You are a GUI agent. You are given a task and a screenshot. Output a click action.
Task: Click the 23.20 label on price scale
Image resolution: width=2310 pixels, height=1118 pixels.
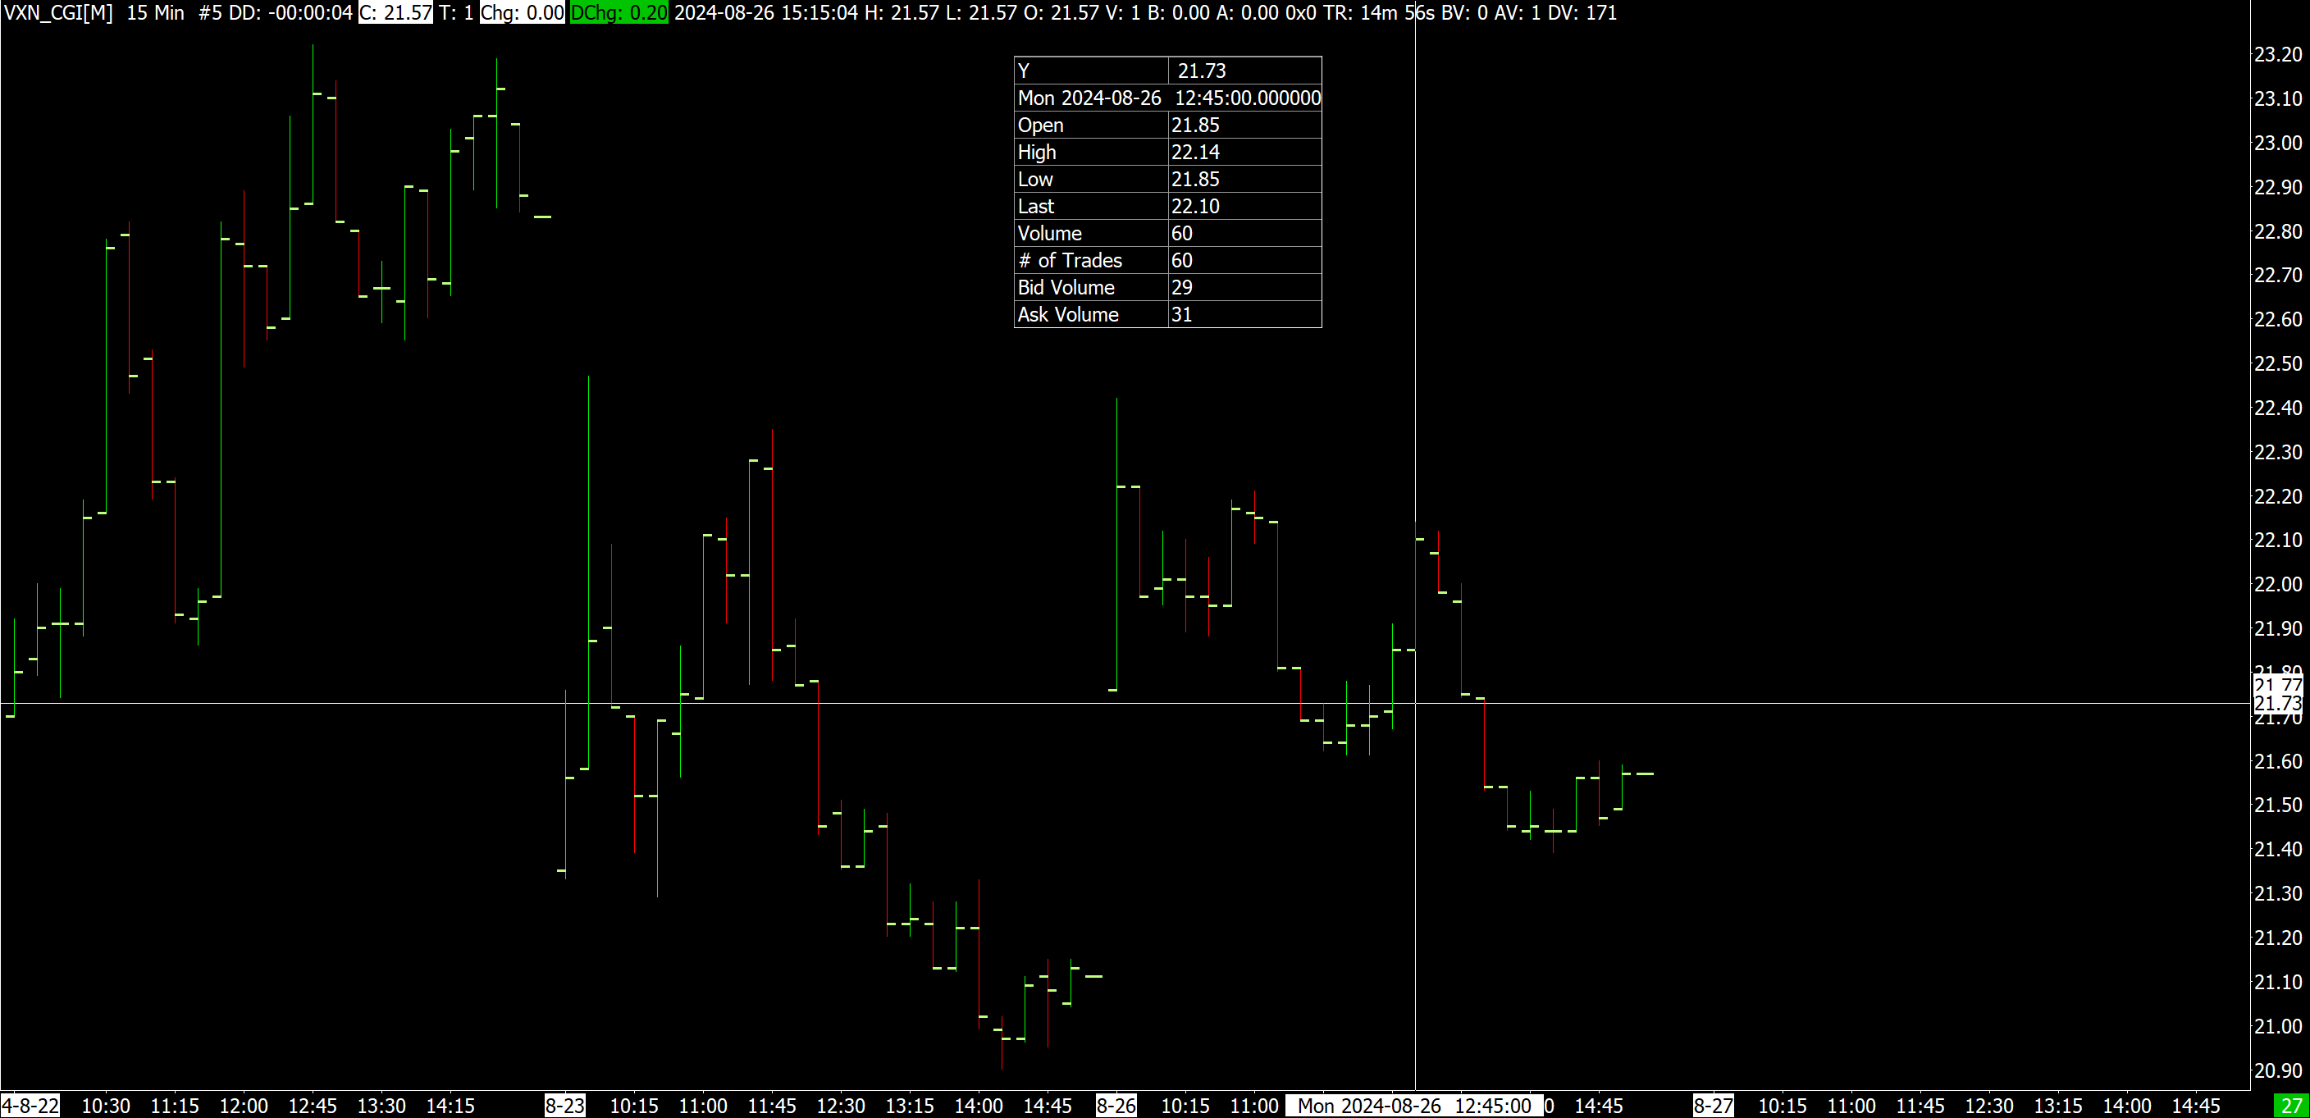click(x=2278, y=55)
